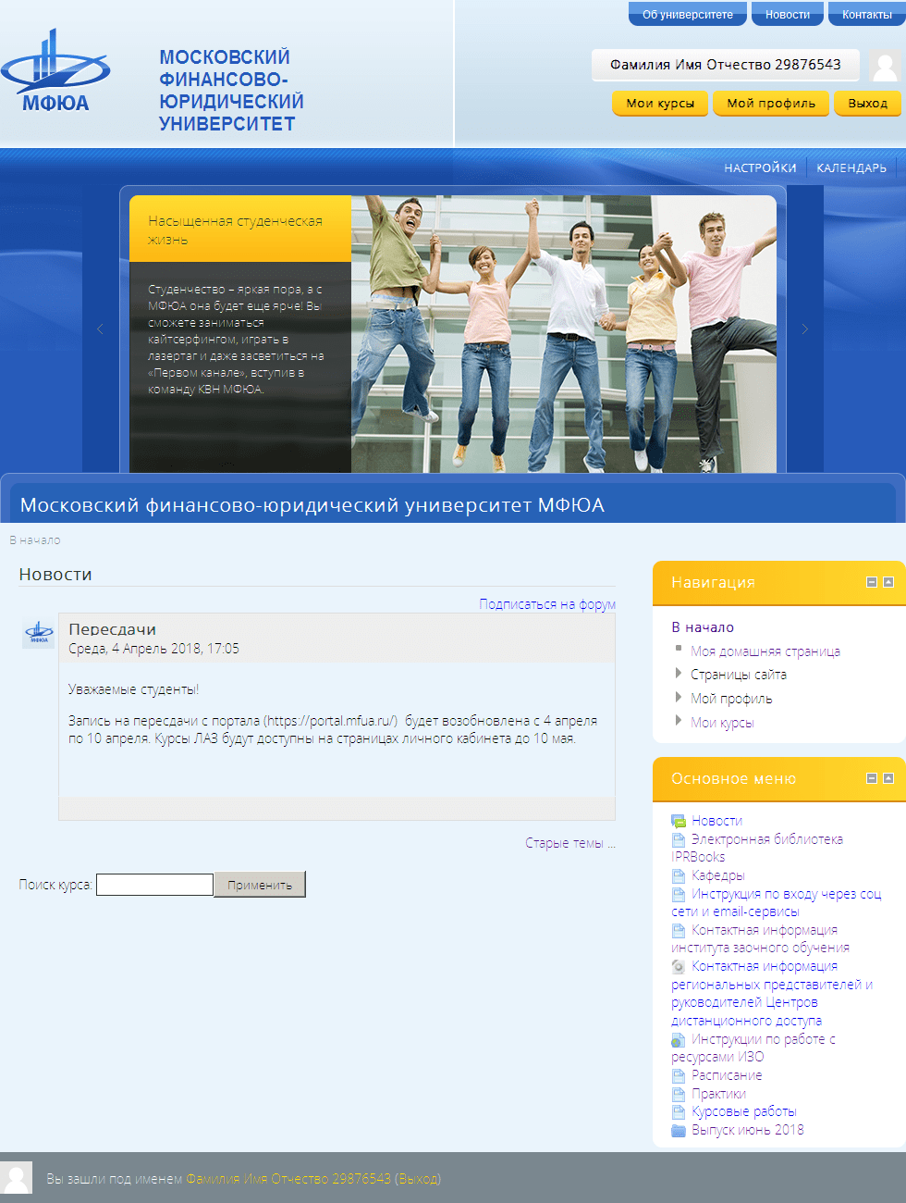Dock the Основное меню block

tap(888, 778)
